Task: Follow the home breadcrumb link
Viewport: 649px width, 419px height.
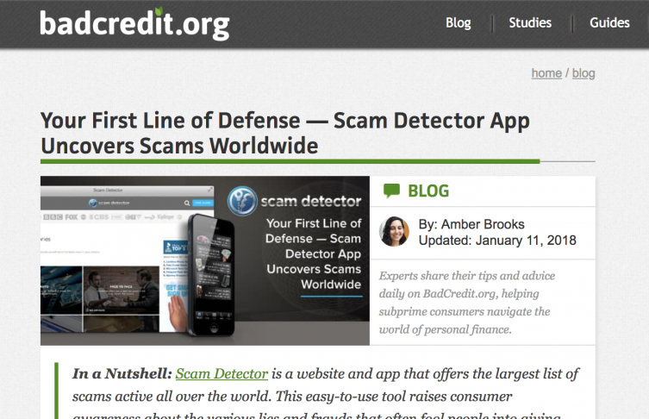Action: coord(546,73)
